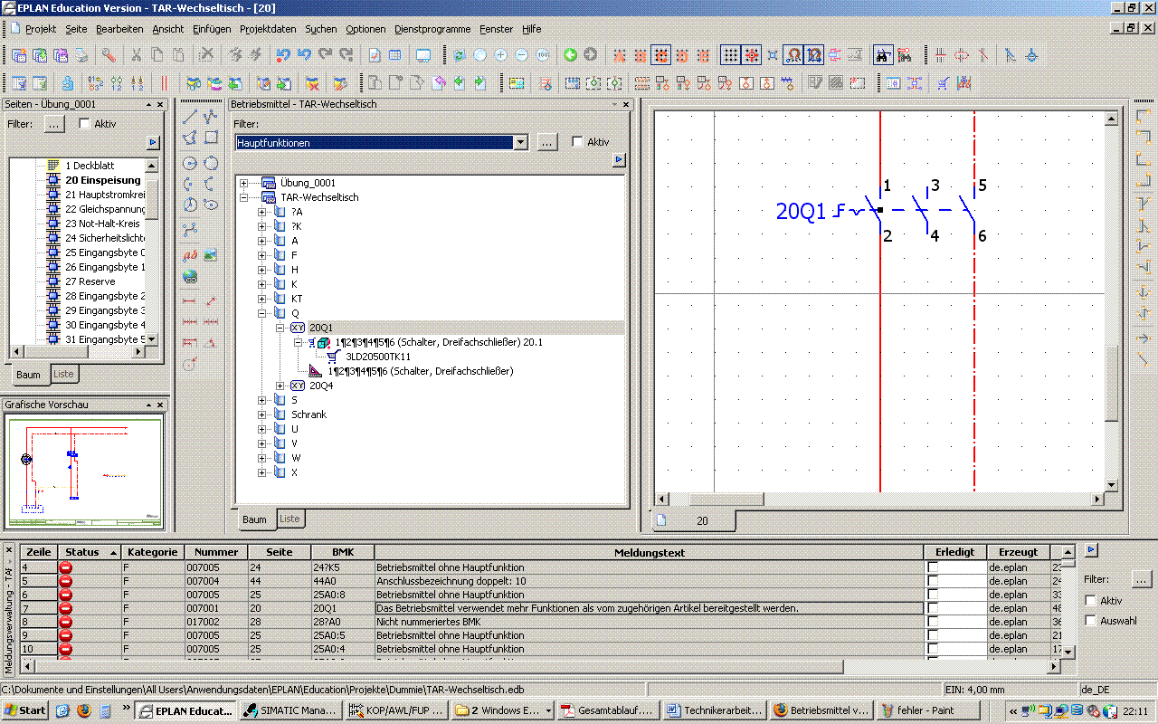Click filter browse button in message panel
Viewport: 1158px width, 724px height.
1142,578
